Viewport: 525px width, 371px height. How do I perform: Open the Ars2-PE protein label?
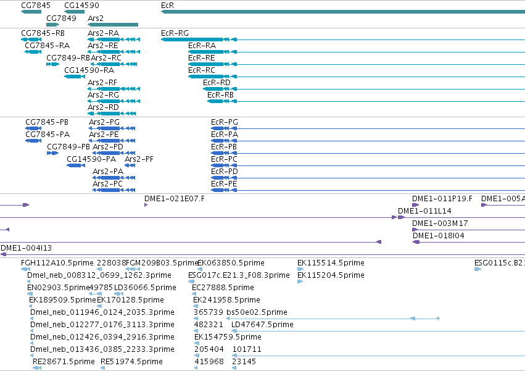point(104,135)
